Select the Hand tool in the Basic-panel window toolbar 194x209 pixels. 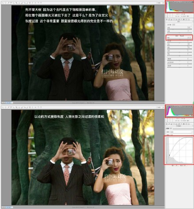tap(6, 3)
